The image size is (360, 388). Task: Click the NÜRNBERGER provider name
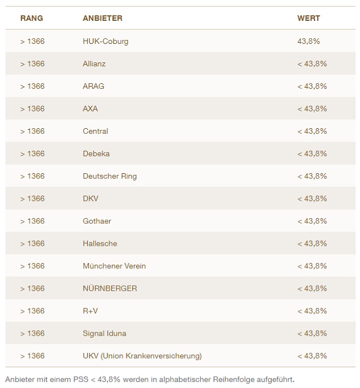coord(110,288)
